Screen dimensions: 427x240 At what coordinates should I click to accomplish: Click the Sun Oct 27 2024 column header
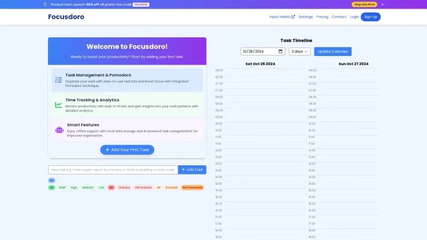pyautogui.click(x=353, y=64)
